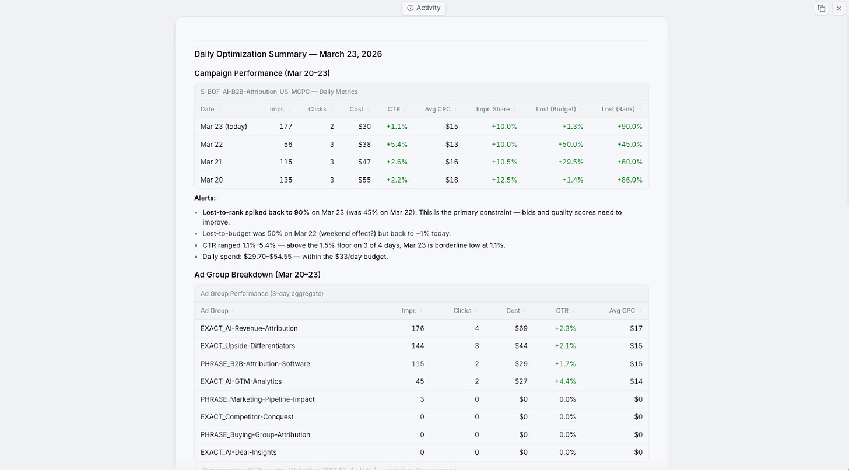The height and width of the screenshot is (470, 849).
Task: Open the sort chevron on Avg CPC in daily metrics
Action: coord(457,109)
